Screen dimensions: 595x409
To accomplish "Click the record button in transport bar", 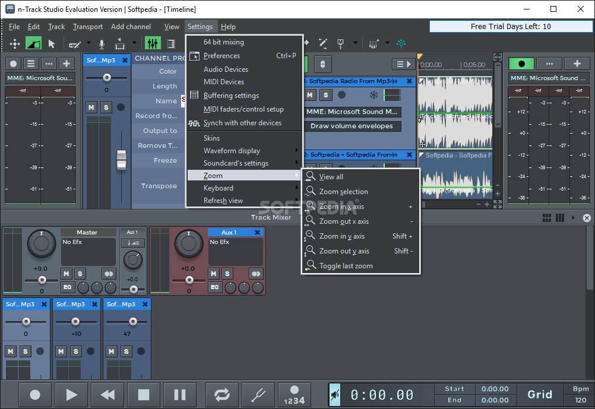I will click(35, 395).
